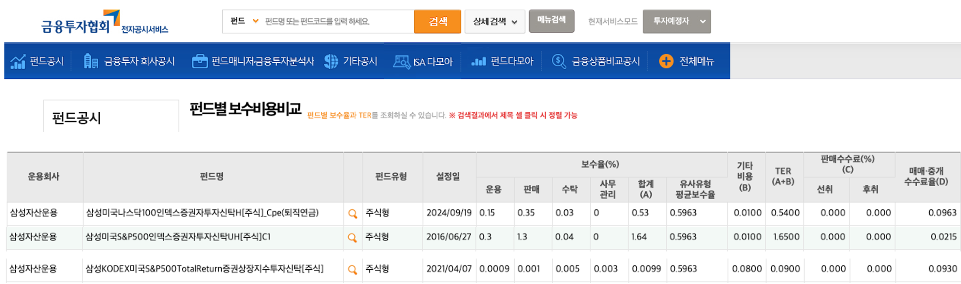Open the 펀드다모아 menu
Screen dimensions: 961x284
click(512, 61)
